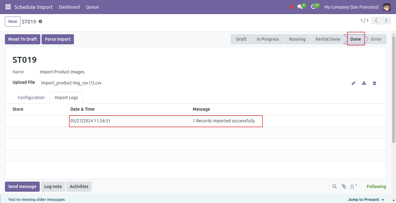Click the 05/27/2024 11:26:31 log cell
Image resolution: width=396 pixels, height=203 pixels.
[x=90, y=121]
